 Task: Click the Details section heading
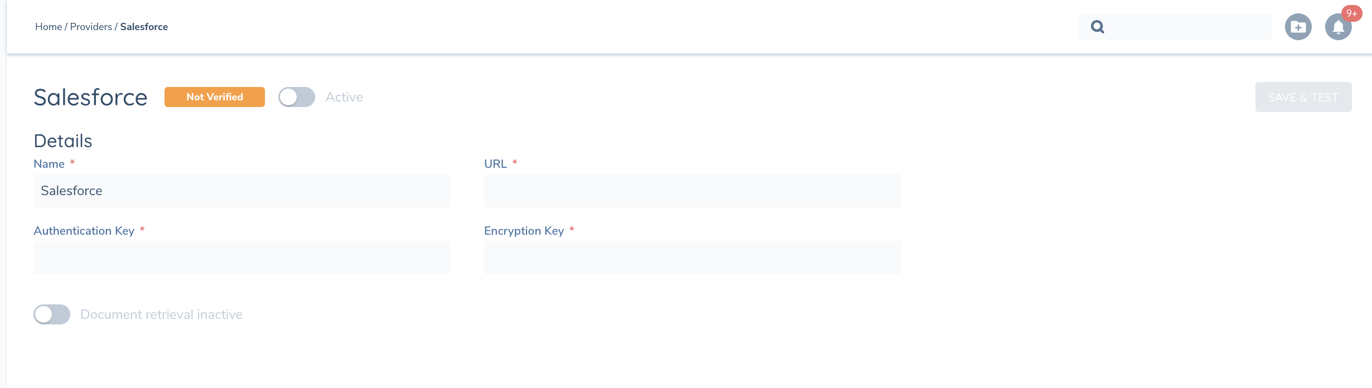(x=63, y=141)
